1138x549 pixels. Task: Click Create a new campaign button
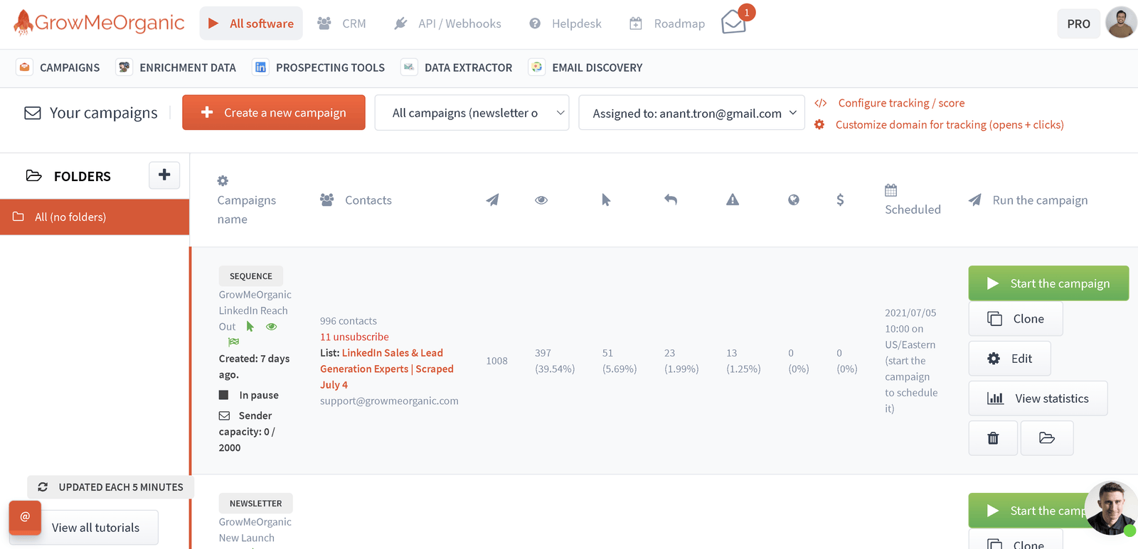tap(274, 113)
